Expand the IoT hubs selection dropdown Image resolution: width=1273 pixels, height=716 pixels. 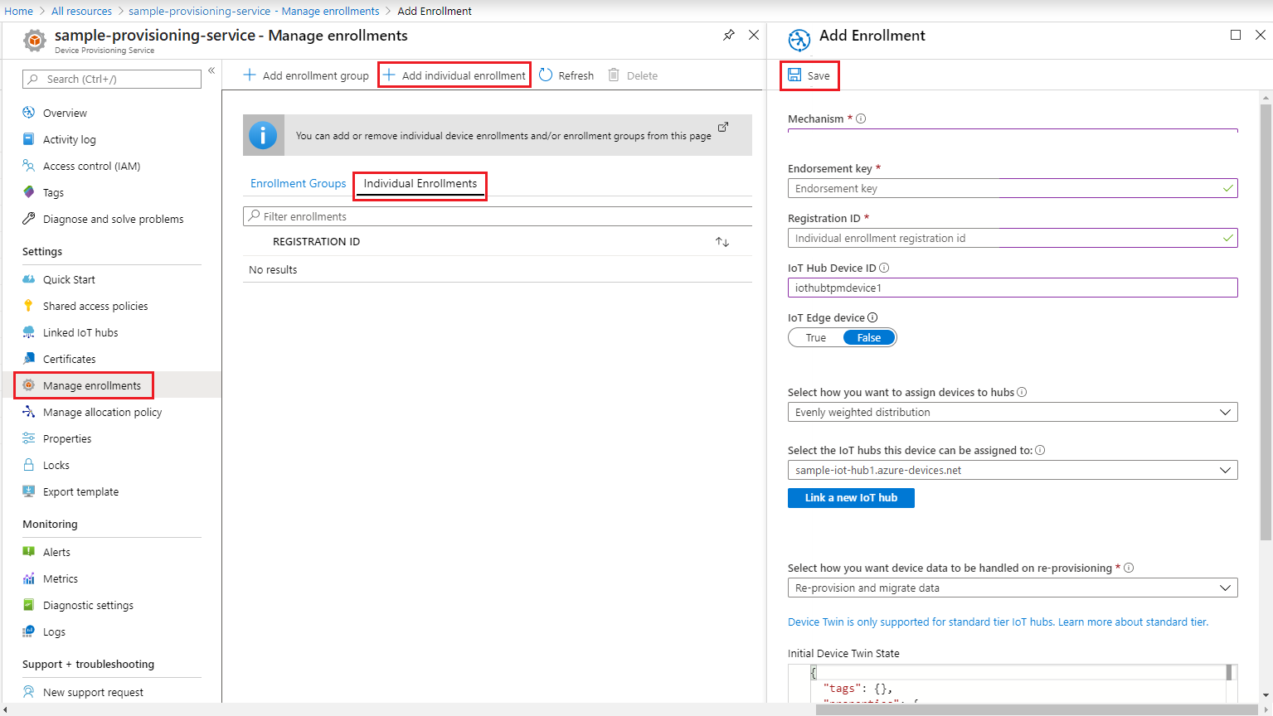coord(1012,470)
